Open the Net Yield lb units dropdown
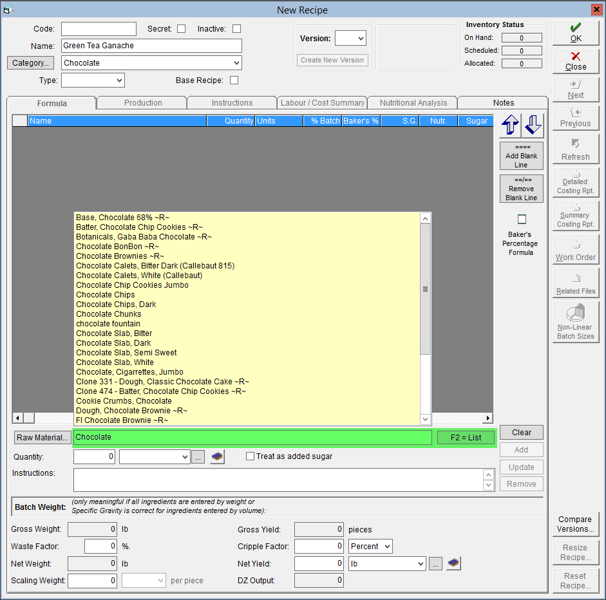This screenshot has width=606, height=600. 421,564
